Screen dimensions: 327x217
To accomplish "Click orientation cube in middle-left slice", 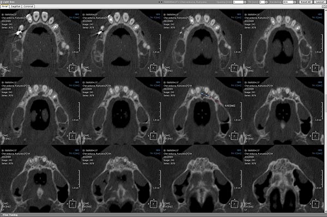I will click(x=72, y=136).
